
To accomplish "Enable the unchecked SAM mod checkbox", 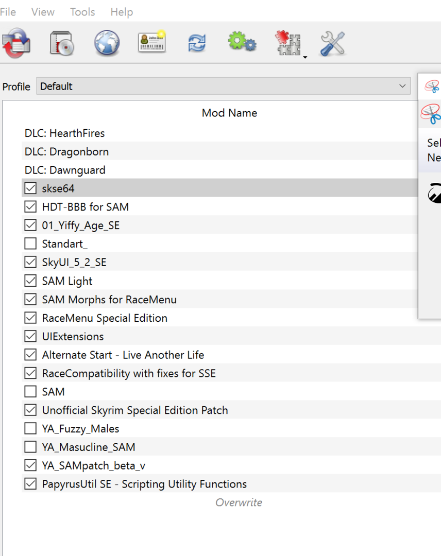I will (x=30, y=391).
